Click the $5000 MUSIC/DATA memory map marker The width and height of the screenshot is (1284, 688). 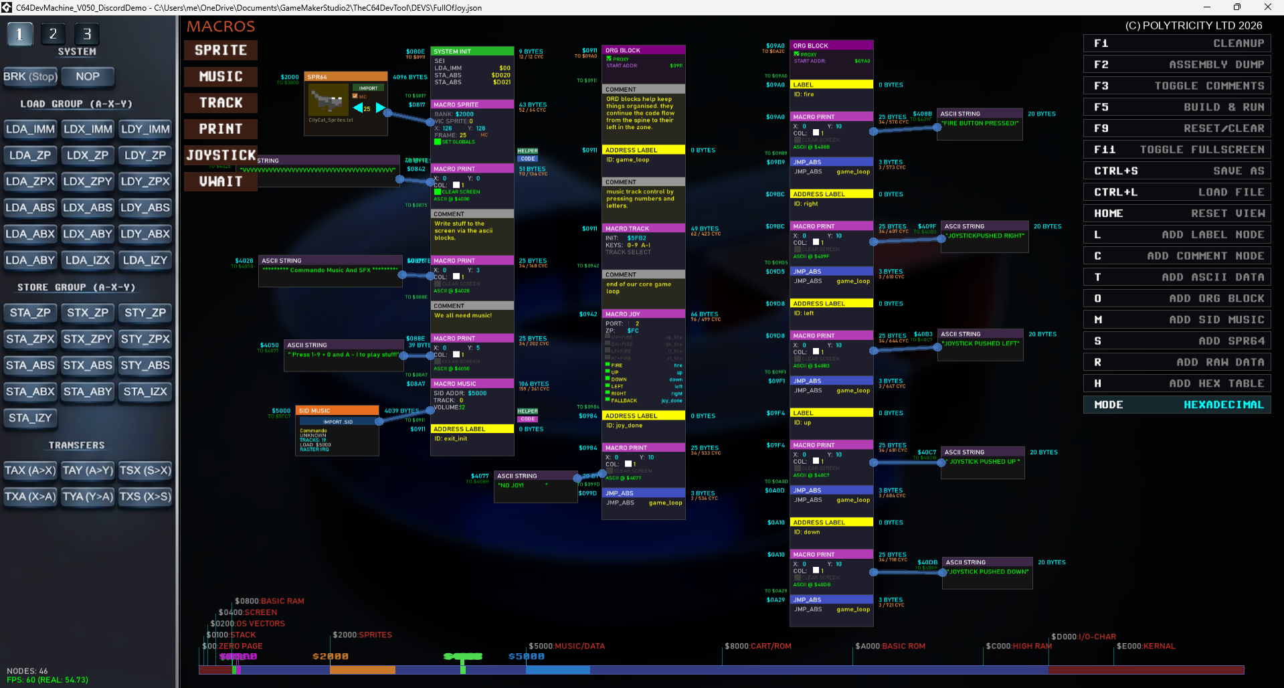click(x=566, y=646)
